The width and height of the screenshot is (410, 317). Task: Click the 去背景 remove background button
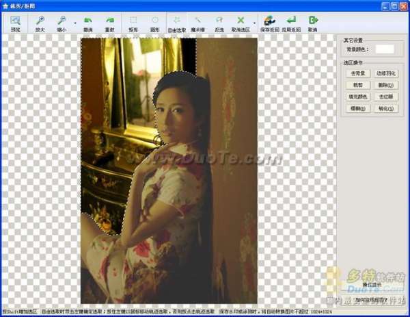[x=357, y=73]
